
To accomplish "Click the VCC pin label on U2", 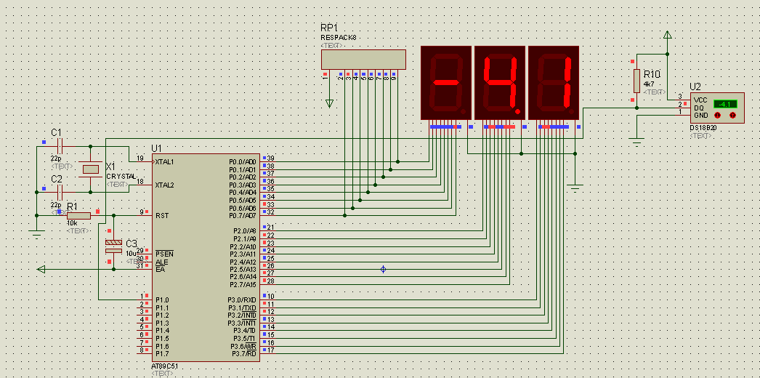I will click(701, 100).
